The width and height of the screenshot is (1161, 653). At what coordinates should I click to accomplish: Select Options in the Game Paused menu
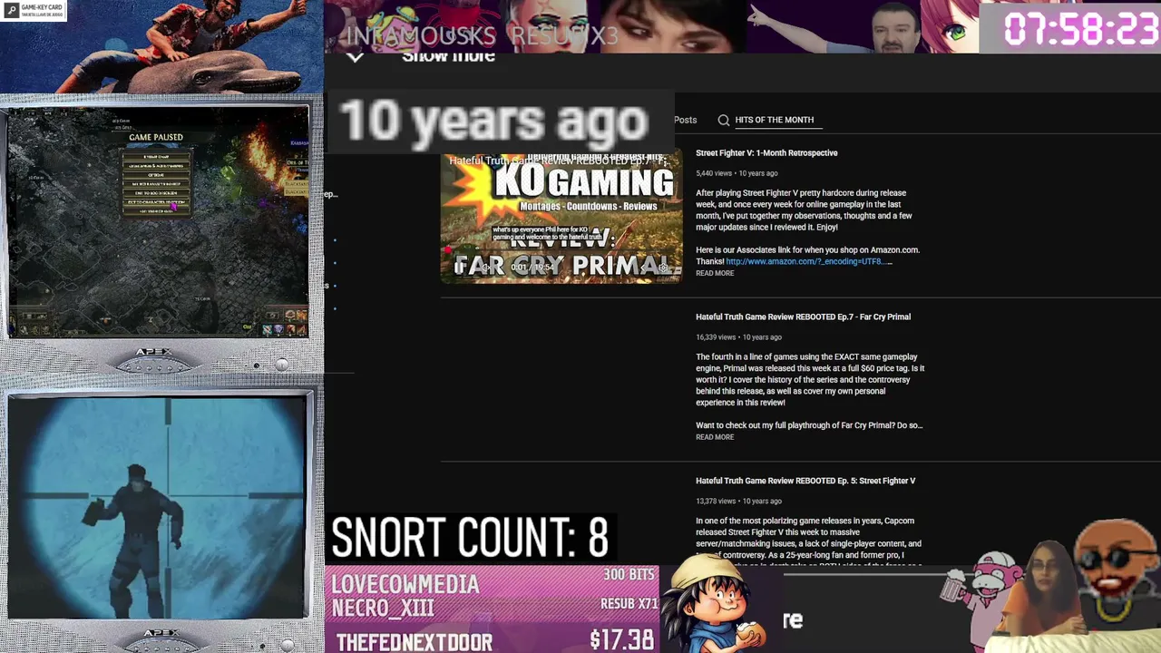pos(157,175)
